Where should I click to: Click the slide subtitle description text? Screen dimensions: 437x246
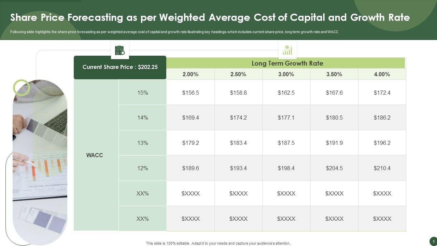174,32
